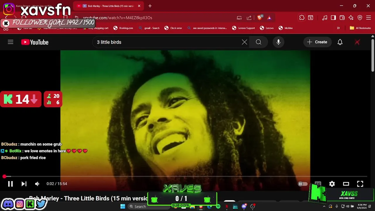Open the player settings gear
Image resolution: width=375 pixels, height=211 pixels.
coord(332,184)
